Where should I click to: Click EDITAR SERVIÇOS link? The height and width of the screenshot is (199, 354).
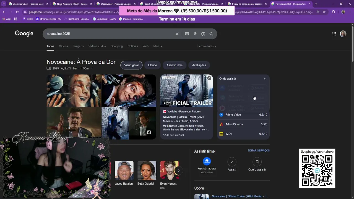(259, 151)
